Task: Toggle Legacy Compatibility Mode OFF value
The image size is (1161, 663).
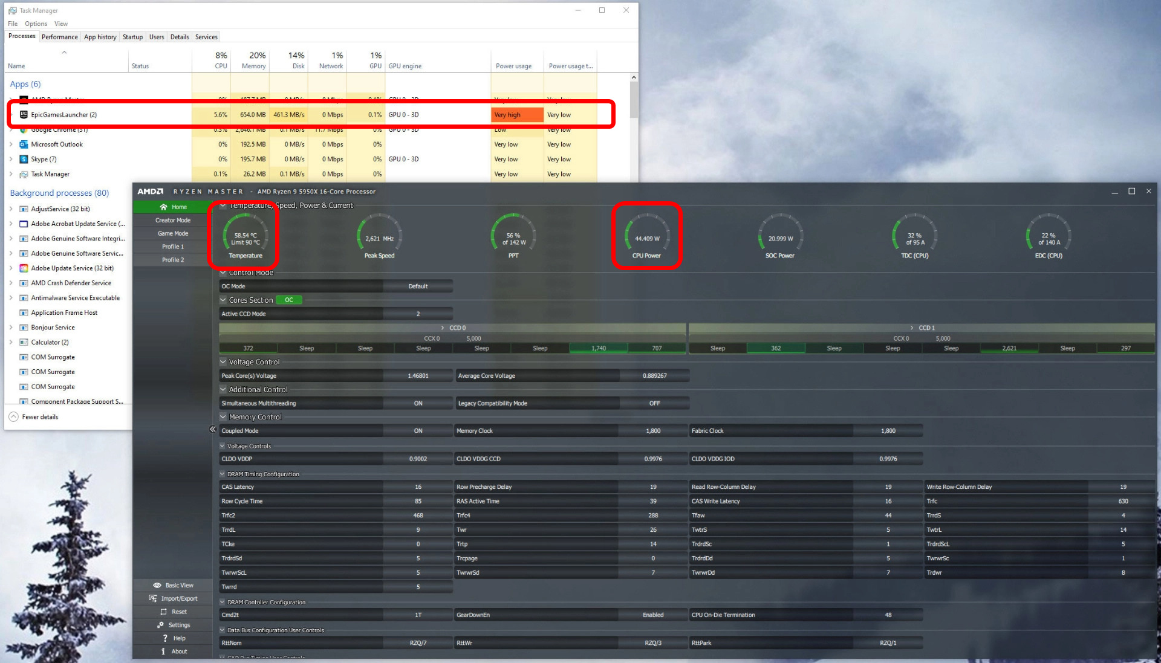Action: point(654,403)
